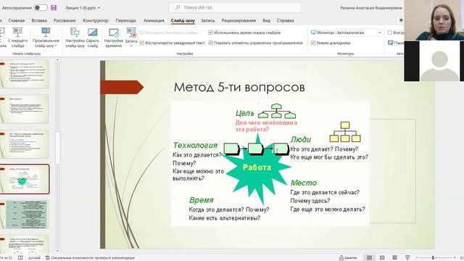Click the Поиск search field
This screenshot has height=261, width=464.
[x=235, y=8]
